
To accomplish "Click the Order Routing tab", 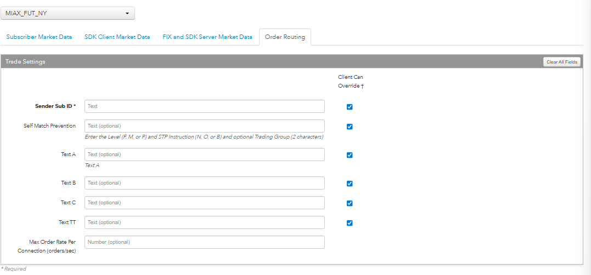I will coord(285,37).
